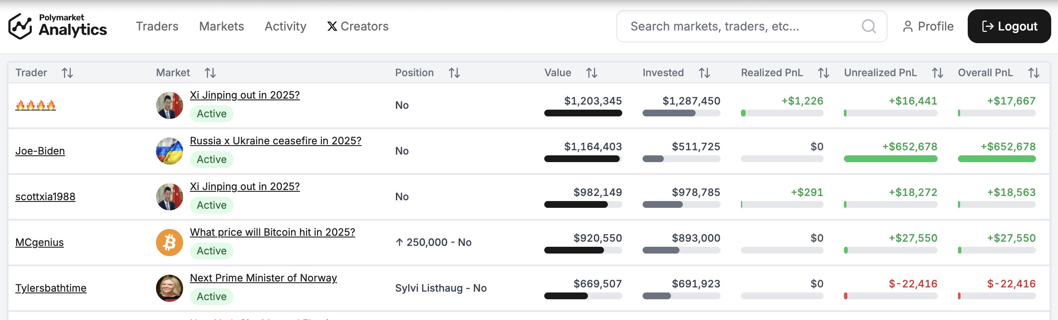Sort by Unrealized PnL arrows icon

938,73
